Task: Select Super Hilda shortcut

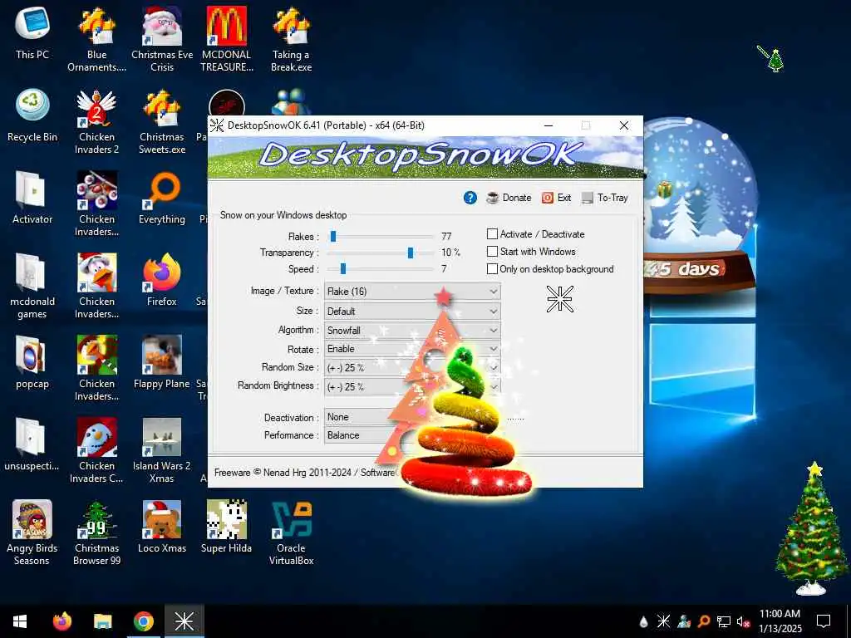Action: point(226,527)
